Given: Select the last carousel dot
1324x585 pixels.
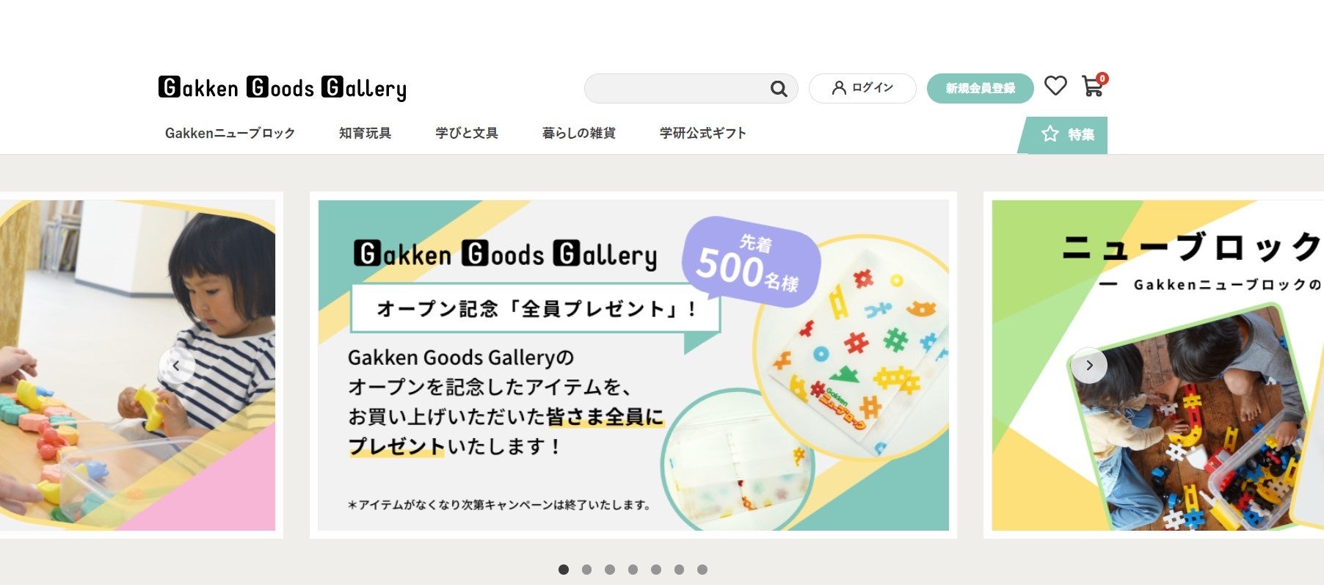Looking at the screenshot, I should click(702, 570).
